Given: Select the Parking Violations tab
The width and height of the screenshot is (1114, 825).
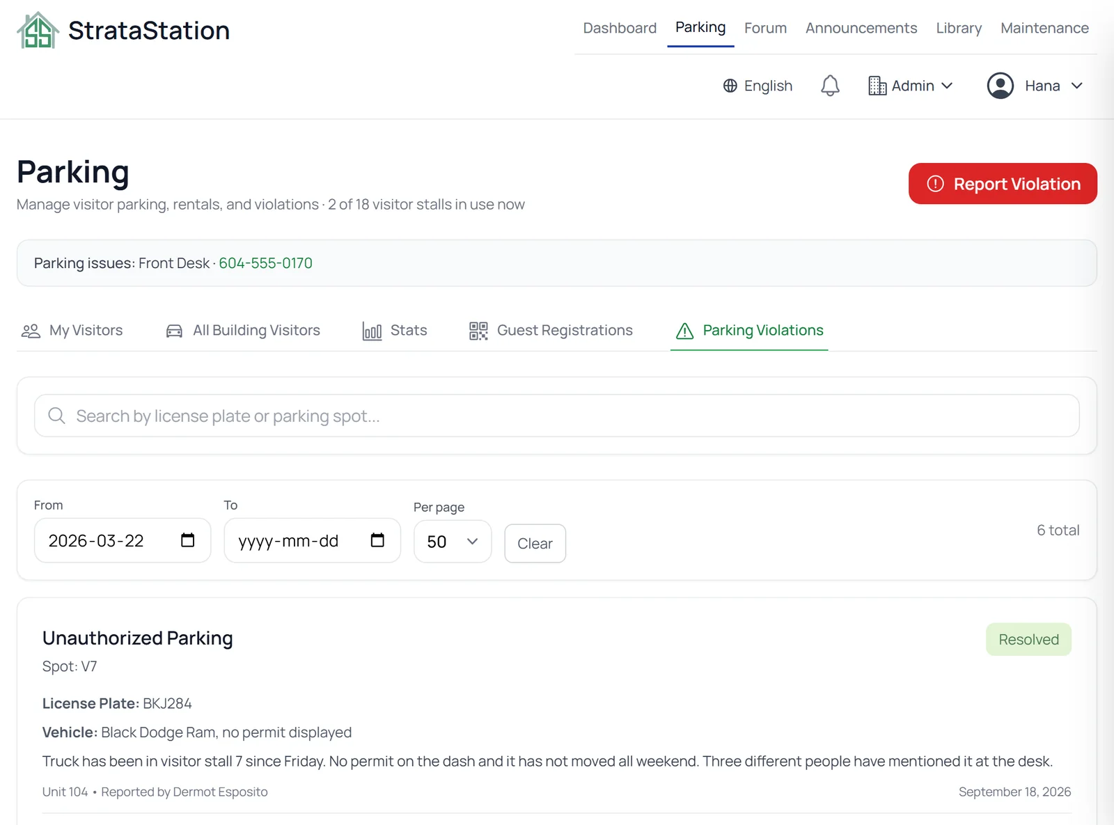Looking at the screenshot, I should pyautogui.click(x=749, y=331).
